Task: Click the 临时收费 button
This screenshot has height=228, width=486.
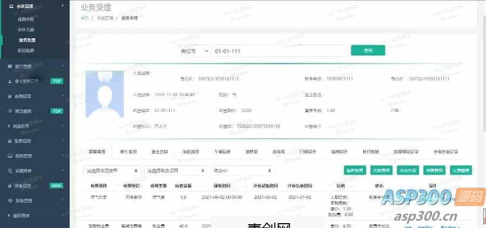Action: (355, 170)
